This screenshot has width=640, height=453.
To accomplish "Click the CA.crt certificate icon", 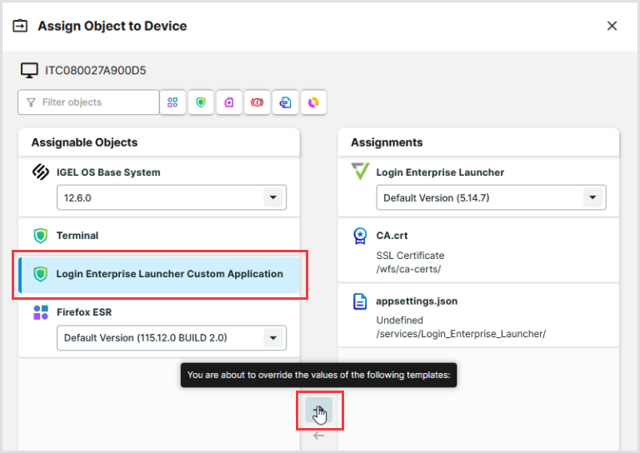I will [360, 236].
